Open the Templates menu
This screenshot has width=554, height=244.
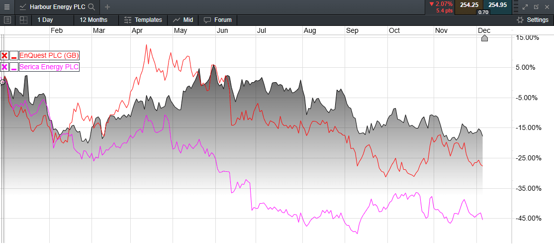tap(143, 20)
